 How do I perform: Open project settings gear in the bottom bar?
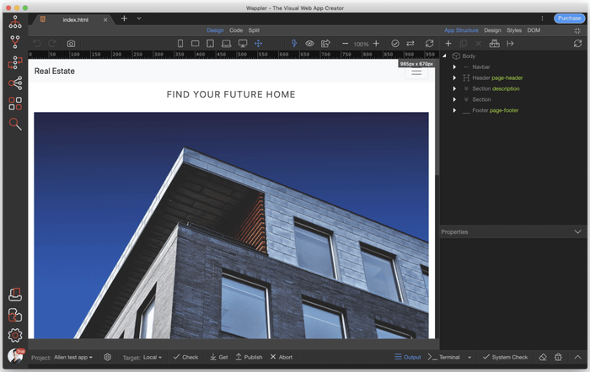pos(108,357)
